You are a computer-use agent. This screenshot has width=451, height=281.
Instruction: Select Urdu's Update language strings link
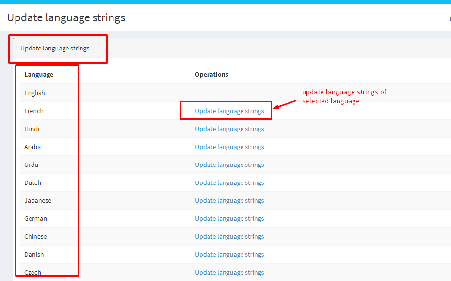[x=229, y=165]
